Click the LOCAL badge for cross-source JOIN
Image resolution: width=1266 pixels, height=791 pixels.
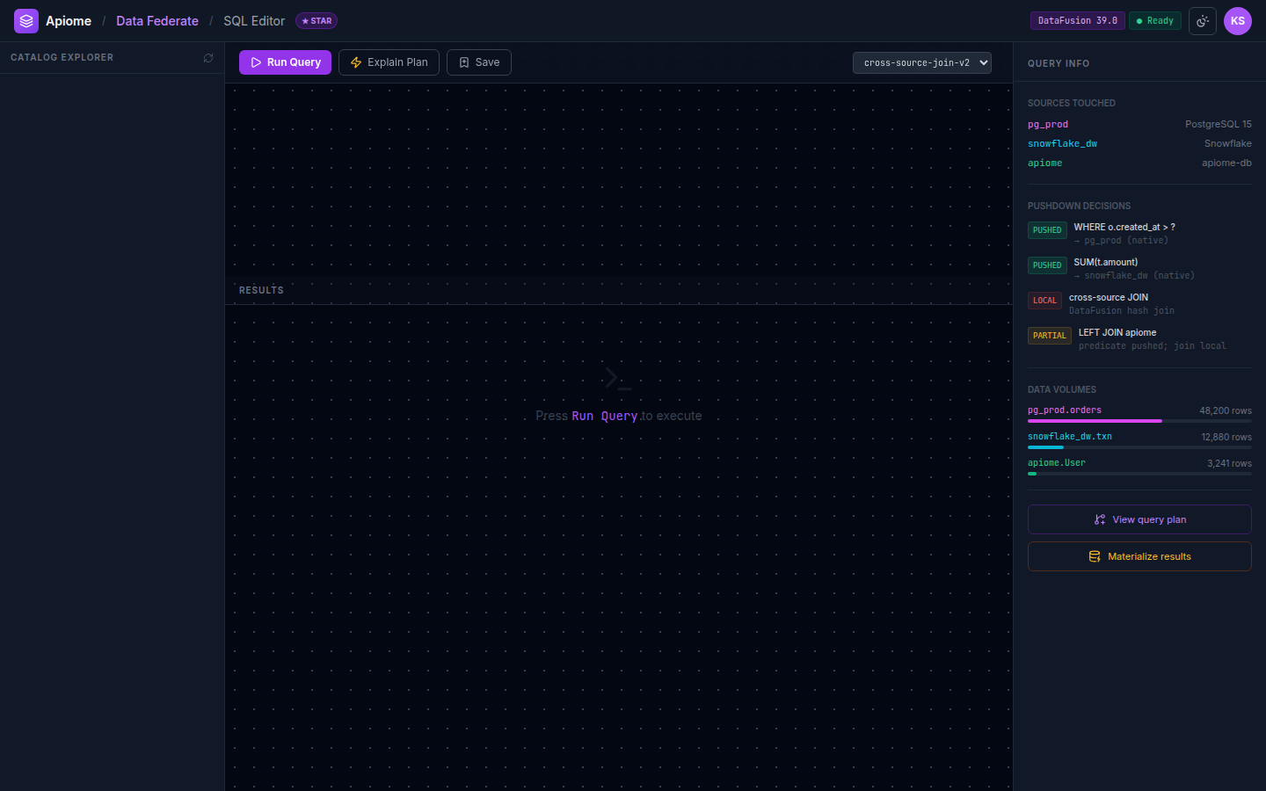(x=1044, y=301)
